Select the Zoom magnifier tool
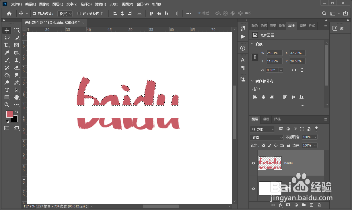Viewport: 352px width, 210px height. pyautogui.click(x=7, y=105)
